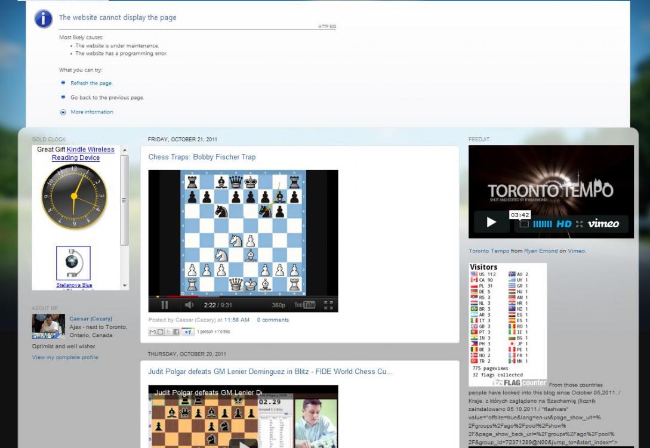Expand More information on error page
Screen dimensions: 650x448
click(91, 112)
